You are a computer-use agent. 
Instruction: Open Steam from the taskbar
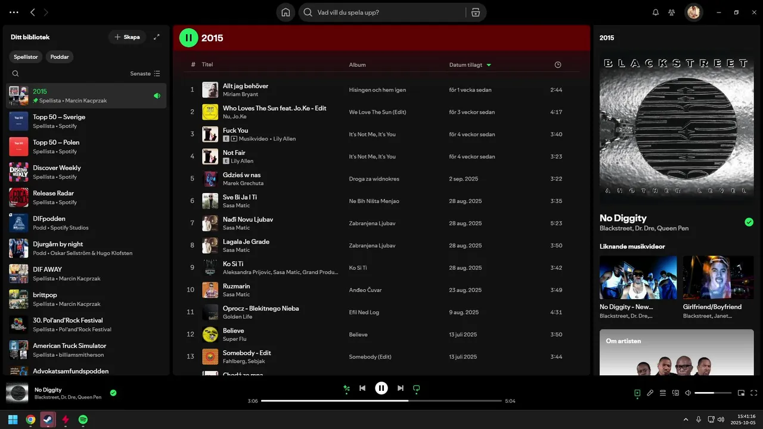pos(48,419)
